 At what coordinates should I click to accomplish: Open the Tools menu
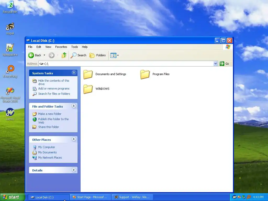click(x=75, y=47)
